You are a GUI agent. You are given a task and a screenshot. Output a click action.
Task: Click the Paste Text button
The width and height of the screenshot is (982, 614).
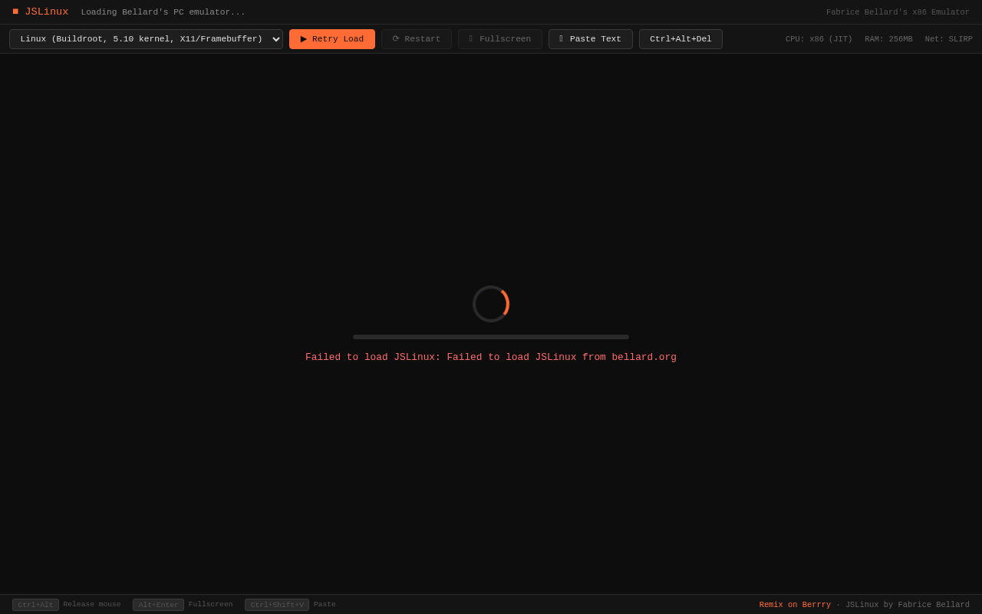tap(591, 39)
